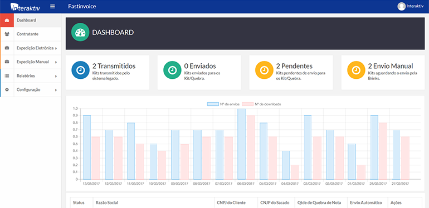
Task: Select the Dashboard menu item
Action: [31, 21]
